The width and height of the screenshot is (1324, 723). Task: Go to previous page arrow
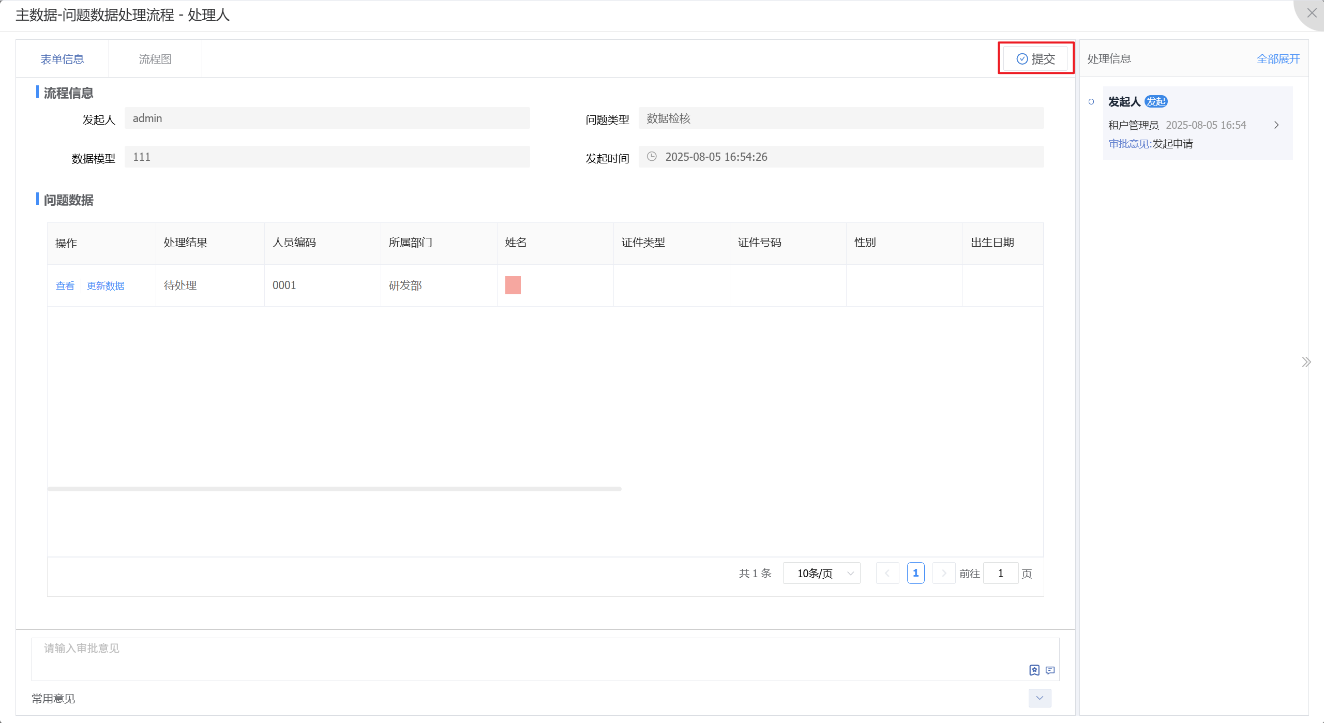pos(887,573)
